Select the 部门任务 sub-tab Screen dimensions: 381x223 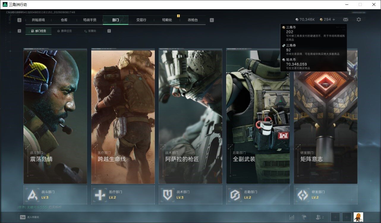coord(39,31)
